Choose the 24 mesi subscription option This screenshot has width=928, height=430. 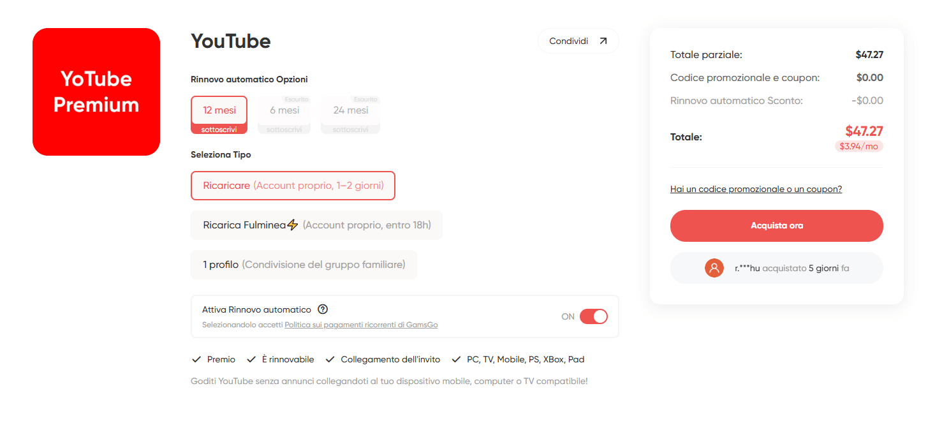350,115
